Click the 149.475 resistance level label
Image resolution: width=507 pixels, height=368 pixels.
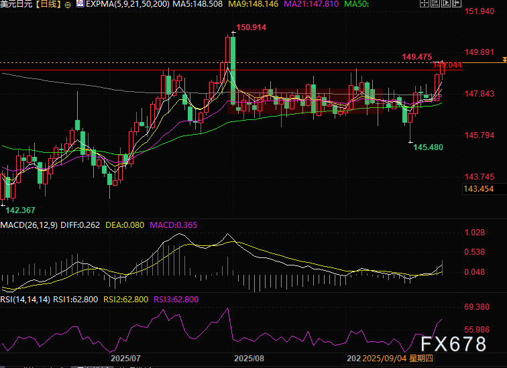[416, 58]
